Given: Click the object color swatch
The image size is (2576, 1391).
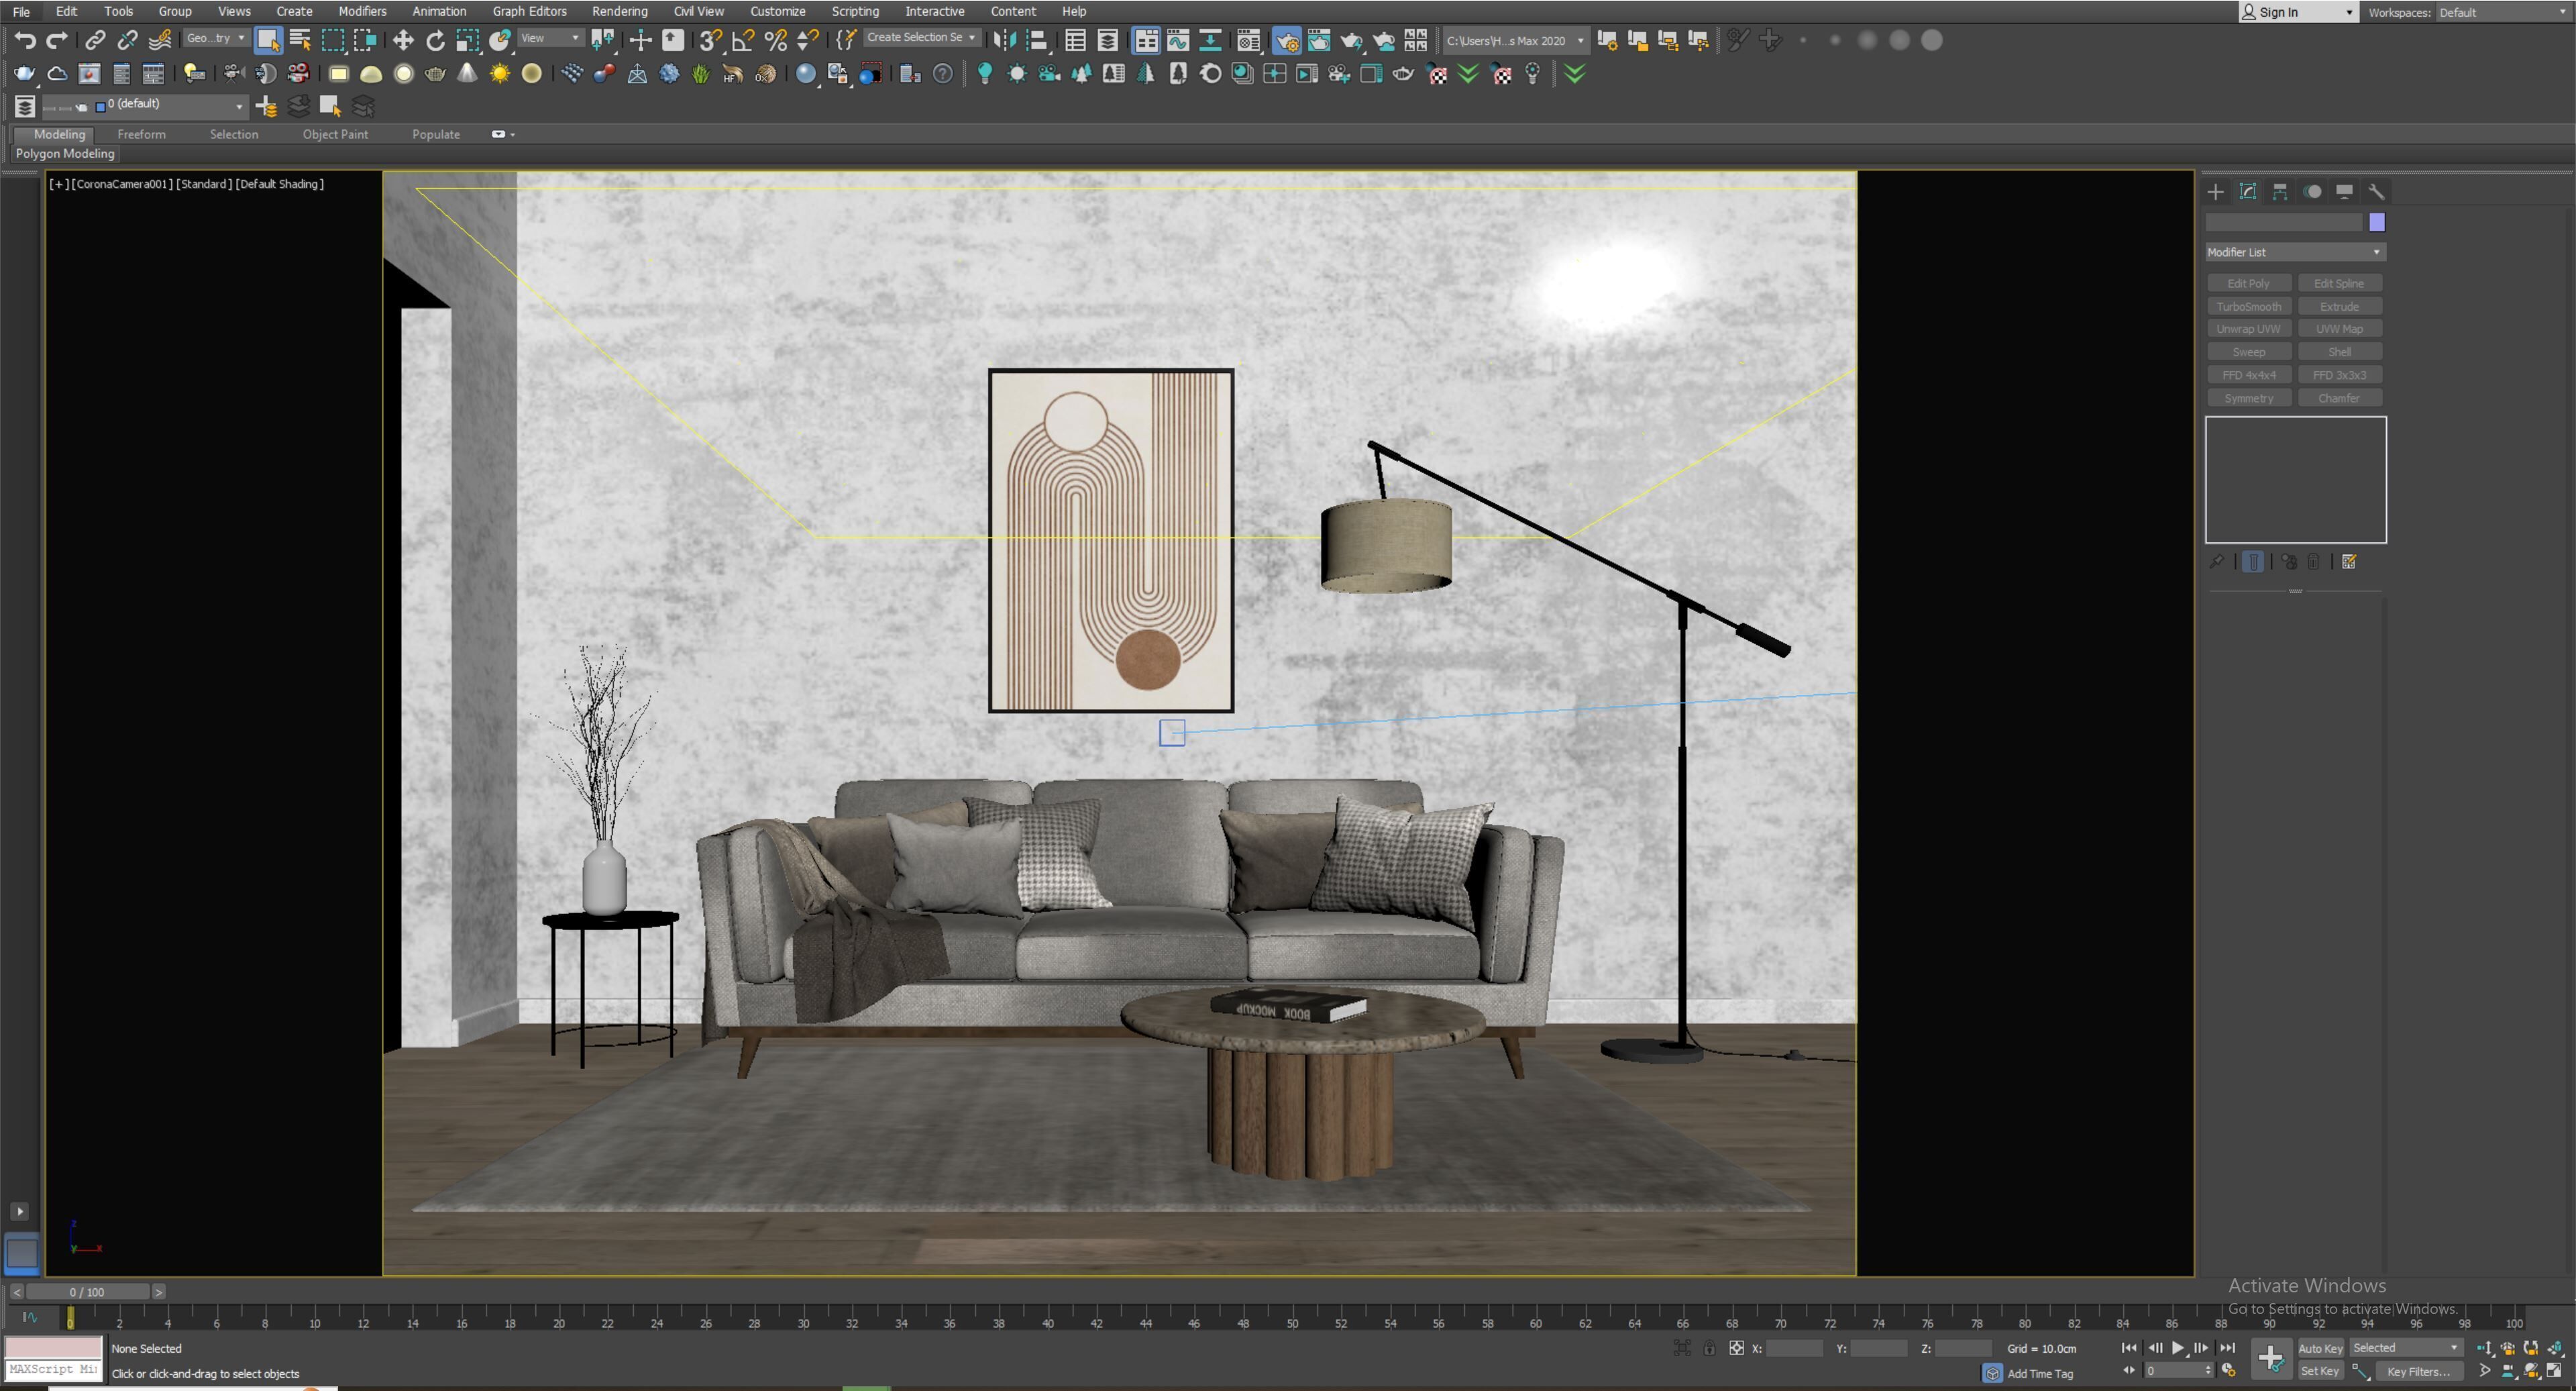Looking at the screenshot, I should (x=2377, y=222).
